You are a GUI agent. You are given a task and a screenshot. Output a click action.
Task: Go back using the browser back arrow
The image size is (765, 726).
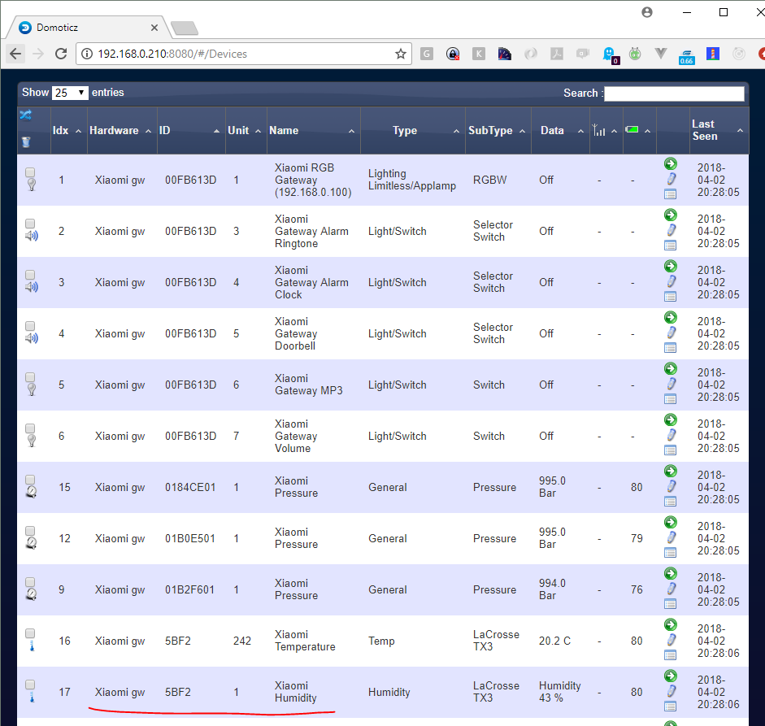15,54
